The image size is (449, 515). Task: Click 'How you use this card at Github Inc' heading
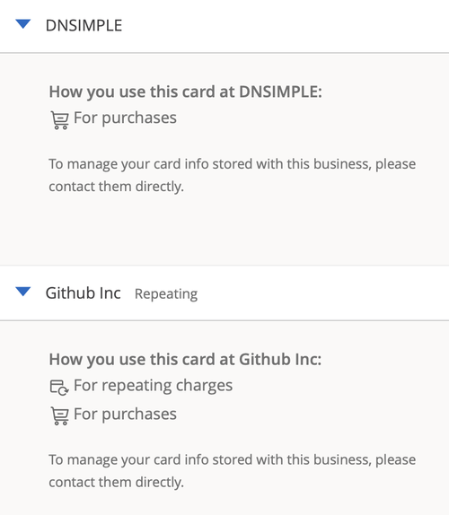pyautogui.click(x=185, y=359)
